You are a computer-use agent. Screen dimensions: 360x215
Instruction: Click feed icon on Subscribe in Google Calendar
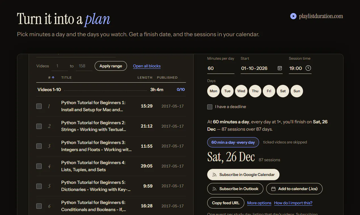click(x=215, y=175)
